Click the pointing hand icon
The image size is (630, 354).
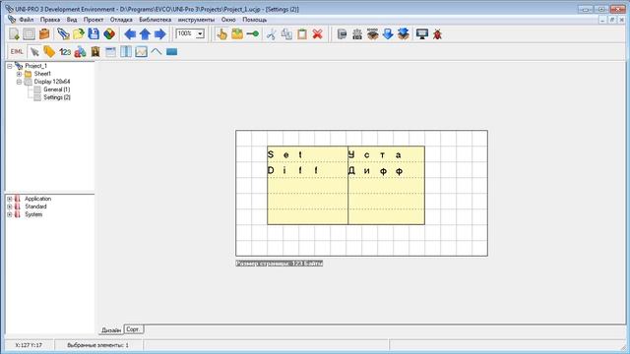(221, 34)
